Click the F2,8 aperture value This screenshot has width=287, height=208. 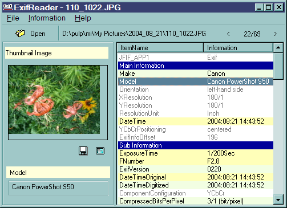point(213,161)
